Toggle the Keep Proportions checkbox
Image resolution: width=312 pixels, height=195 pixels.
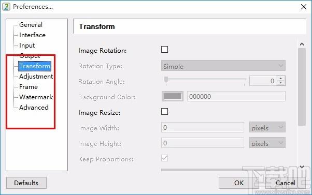(164, 158)
